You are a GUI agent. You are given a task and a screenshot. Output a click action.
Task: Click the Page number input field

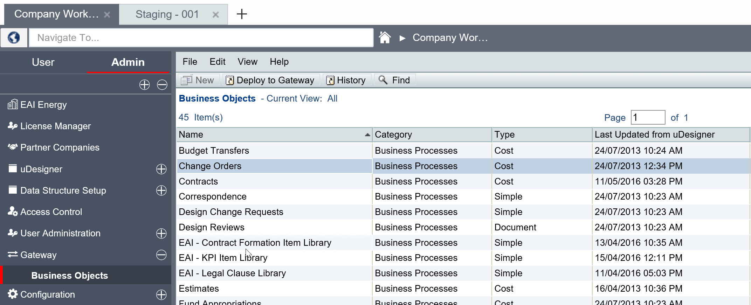tap(647, 117)
